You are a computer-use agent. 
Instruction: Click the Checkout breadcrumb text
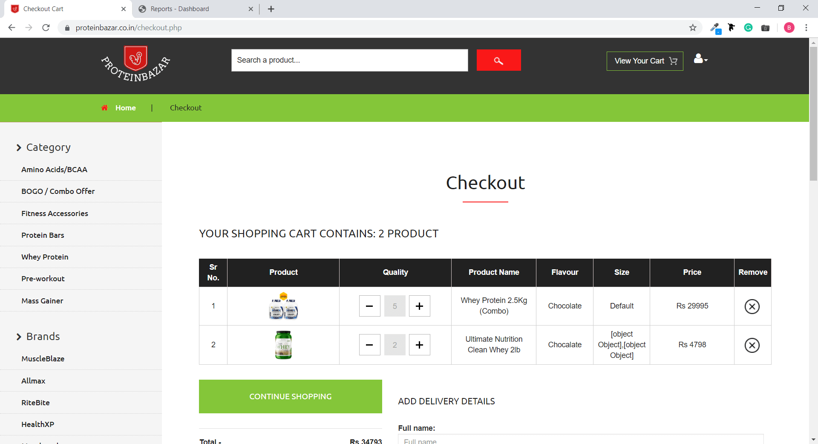[186, 108]
